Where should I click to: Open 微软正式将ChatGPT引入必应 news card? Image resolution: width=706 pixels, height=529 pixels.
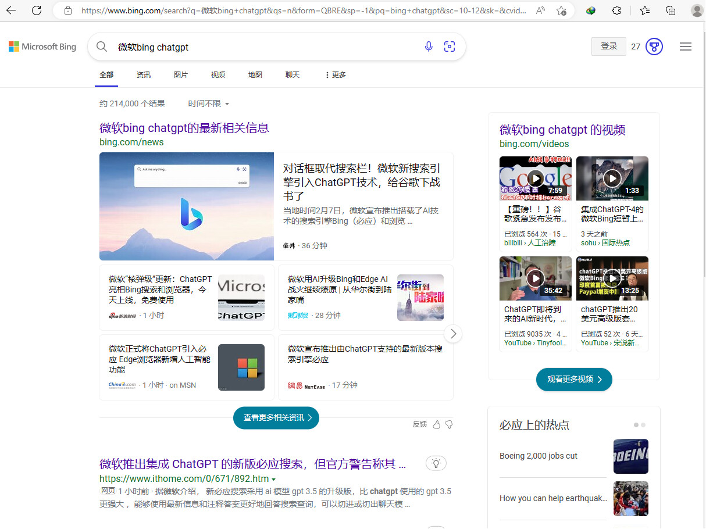159,359
